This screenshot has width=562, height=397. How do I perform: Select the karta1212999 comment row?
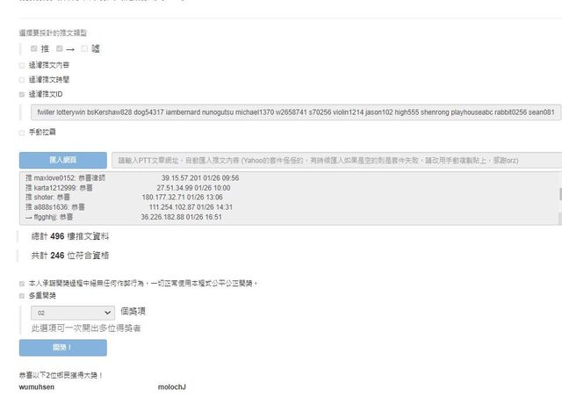(132, 188)
